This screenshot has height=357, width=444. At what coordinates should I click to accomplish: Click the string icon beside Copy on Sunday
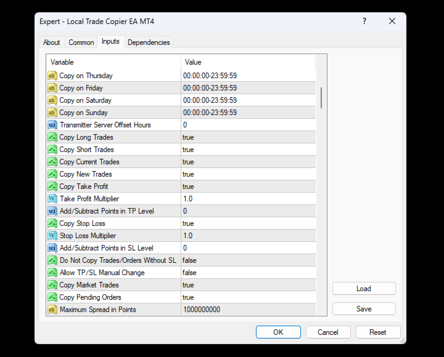coord(52,113)
